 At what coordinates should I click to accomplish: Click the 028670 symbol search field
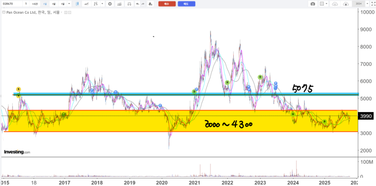11,4
